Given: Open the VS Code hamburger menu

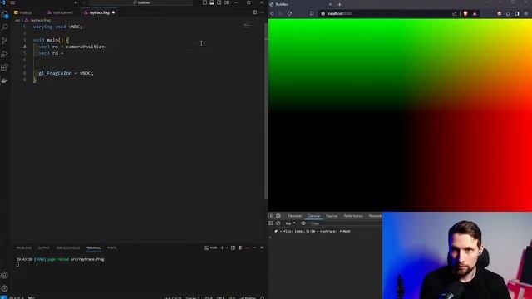Looking at the screenshot, I should point(12,2).
